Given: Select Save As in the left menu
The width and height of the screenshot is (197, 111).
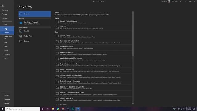Looking at the screenshot, I should tap(7, 32).
